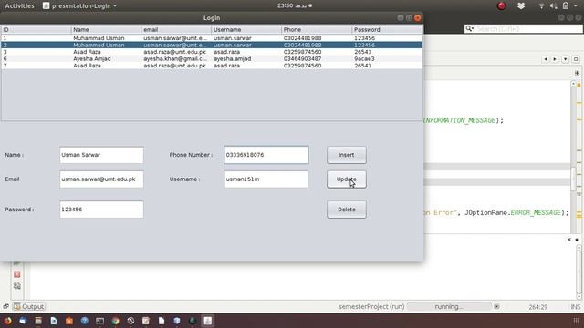This screenshot has width=584, height=328.
Task: Show opened documents list dropdown in NetBeans
Action: tap(566, 59)
